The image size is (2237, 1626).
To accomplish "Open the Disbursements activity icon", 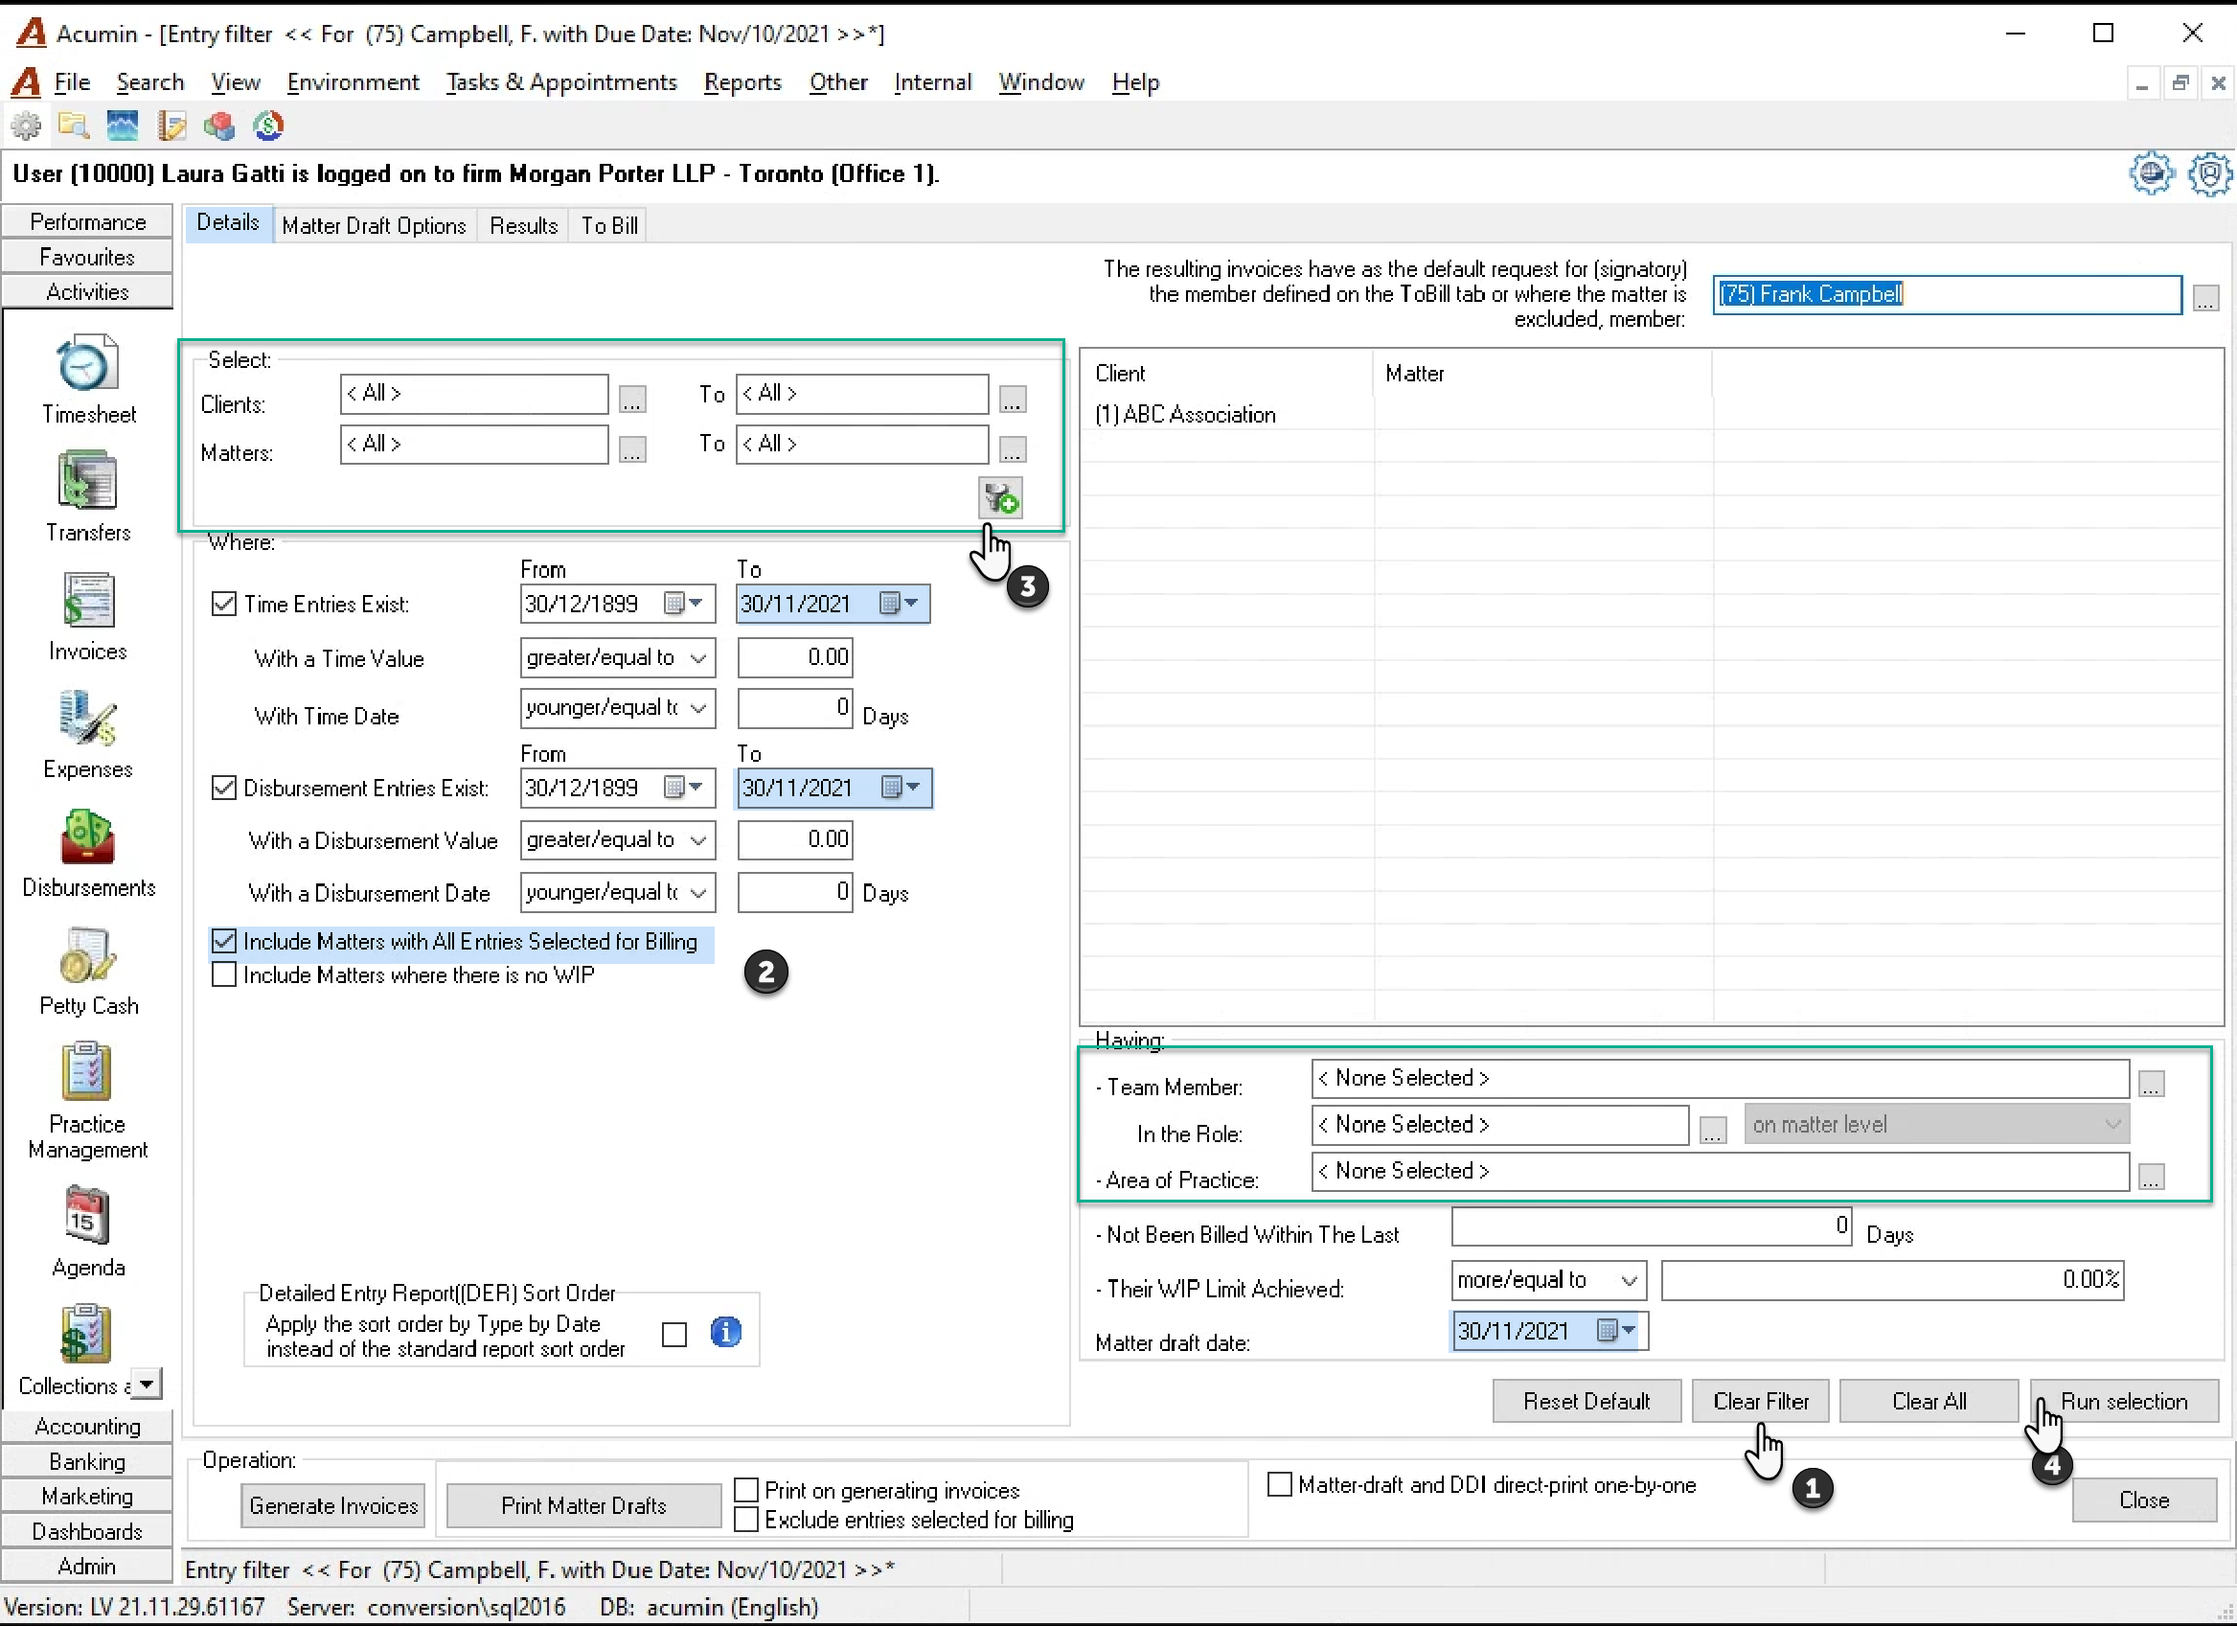I will [x=88, y=836].
